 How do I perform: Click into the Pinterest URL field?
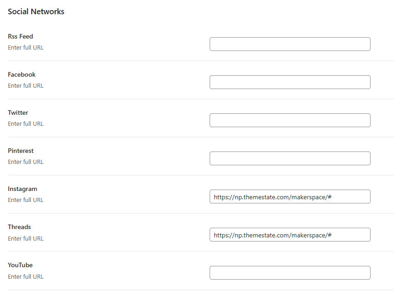coord(290,158)
